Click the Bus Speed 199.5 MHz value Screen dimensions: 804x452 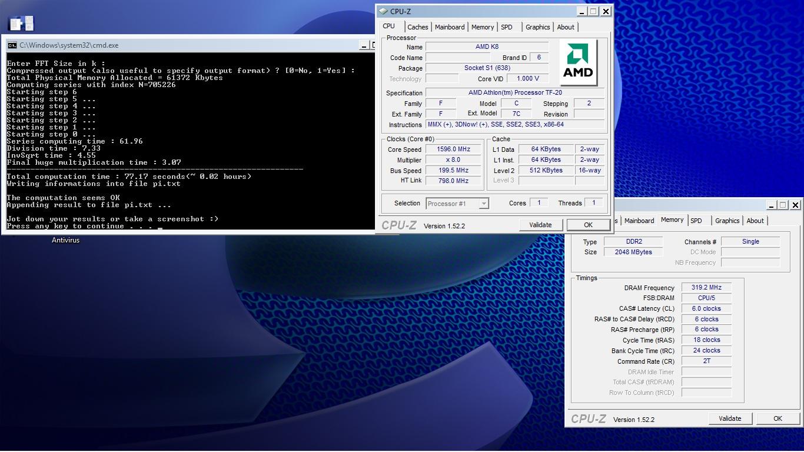click(x=453, y=171)
